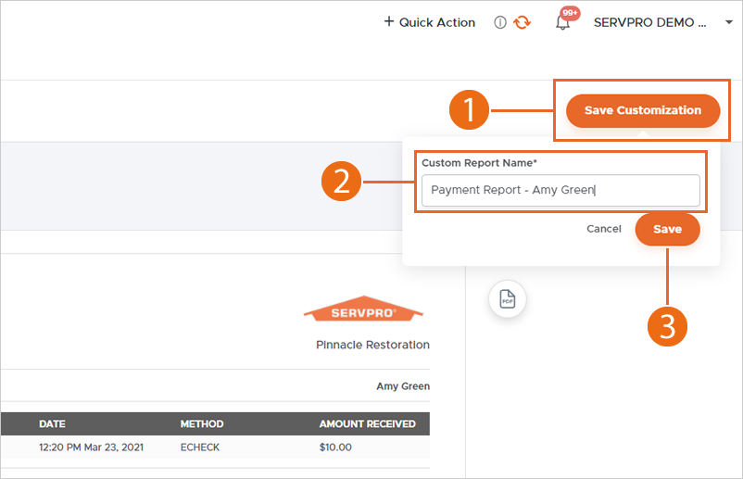This screenshot has height=479, width=743.
Task: Sort by the AMOUNT RECEIVED column header
Action: tap(367, 424)
